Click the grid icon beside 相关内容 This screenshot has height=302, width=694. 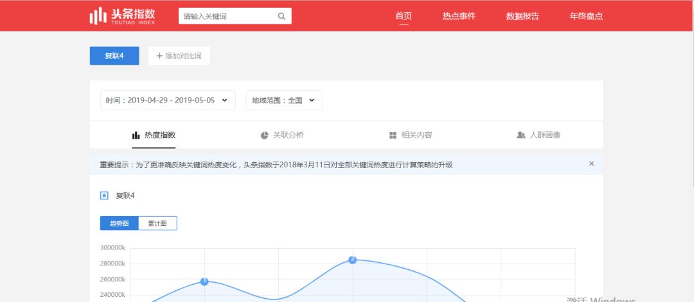pos(393,135)
